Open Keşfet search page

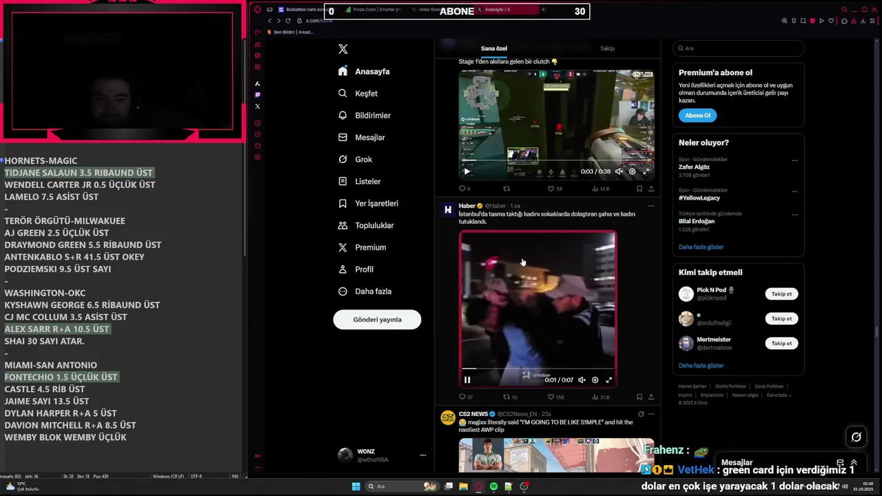pyautogui.click(x=358, y=94)
